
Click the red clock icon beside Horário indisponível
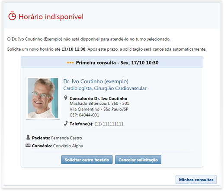tap(12, 16)
